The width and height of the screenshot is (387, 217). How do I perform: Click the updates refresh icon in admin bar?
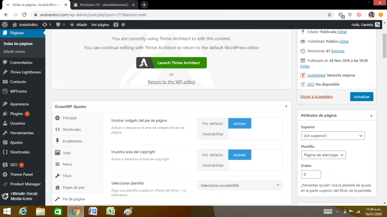[x=45, y=25]
